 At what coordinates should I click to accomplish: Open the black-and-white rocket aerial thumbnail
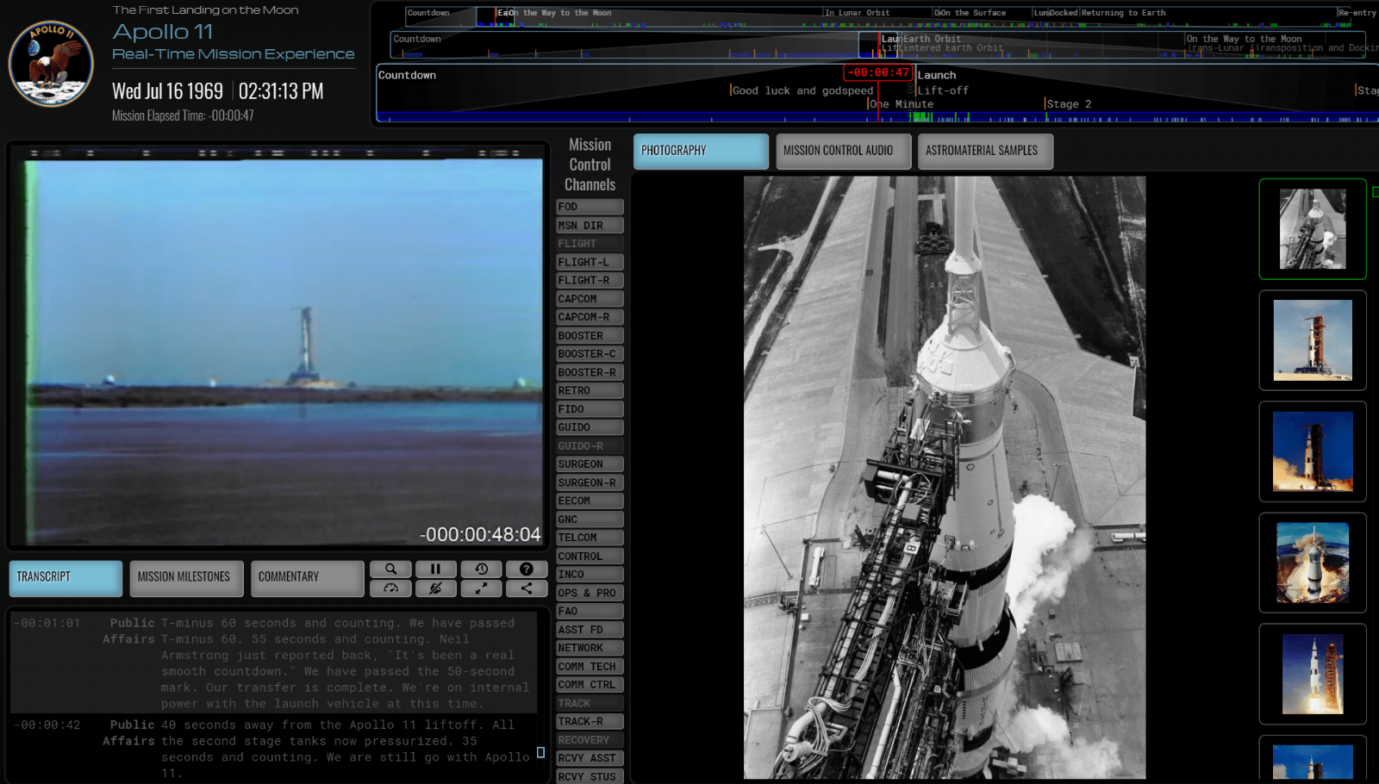1313,229
